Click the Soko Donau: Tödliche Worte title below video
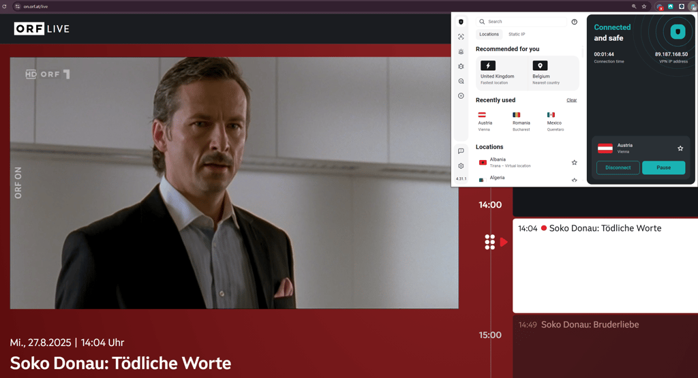Screen dimensions: 698x378 click(x=121, y=363)
